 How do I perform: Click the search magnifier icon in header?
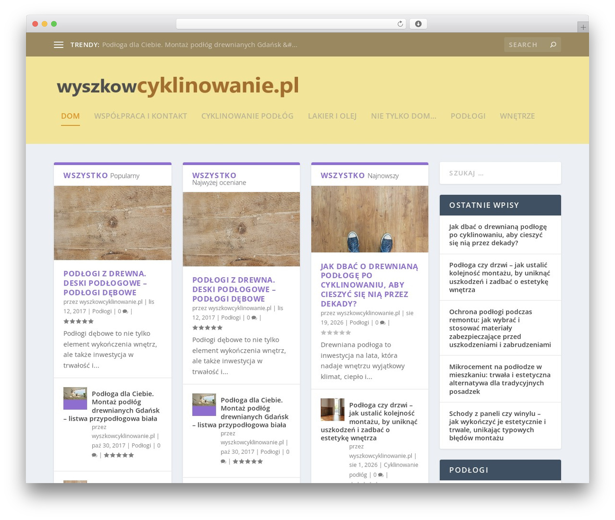[553, 45]
